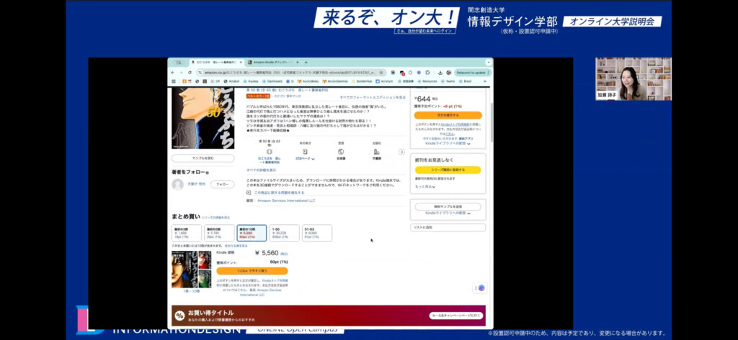
Task: Click the presenter webcam thumbnail
Action: 633,79
